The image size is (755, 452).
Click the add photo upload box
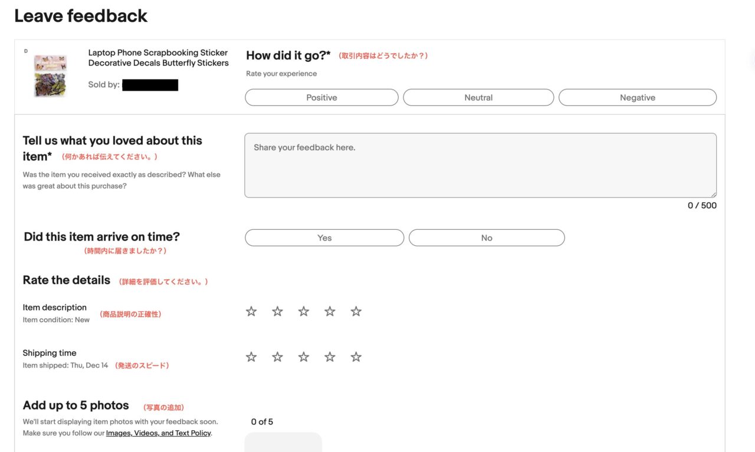pyautogui.click(x=283, y=443)
